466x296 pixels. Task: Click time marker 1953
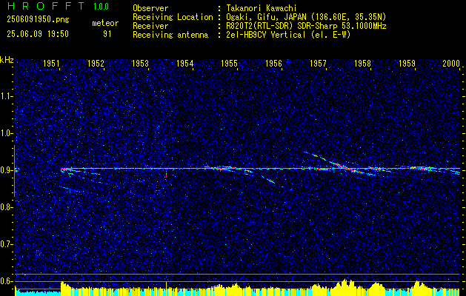click(x=140, y=64)
